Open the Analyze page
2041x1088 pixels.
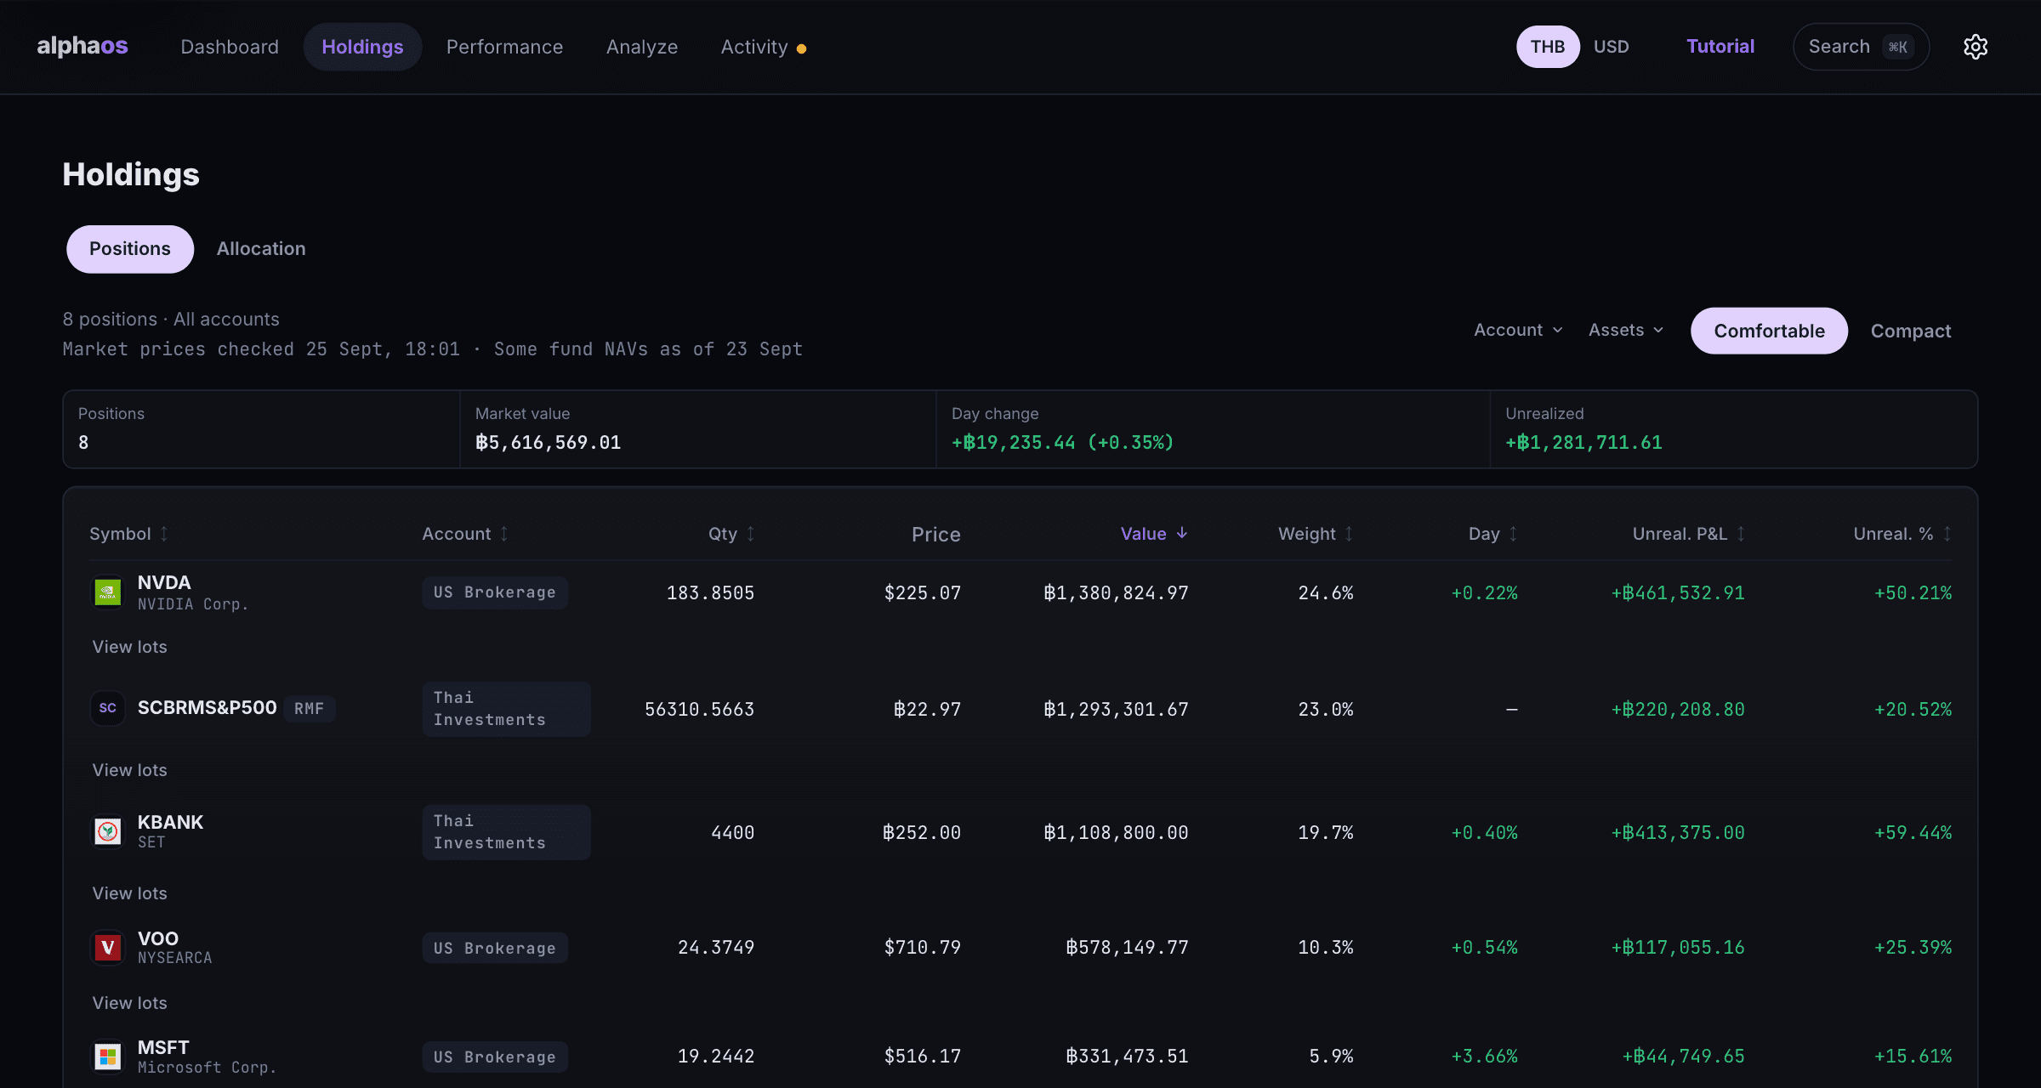click(x=642, y=47)
